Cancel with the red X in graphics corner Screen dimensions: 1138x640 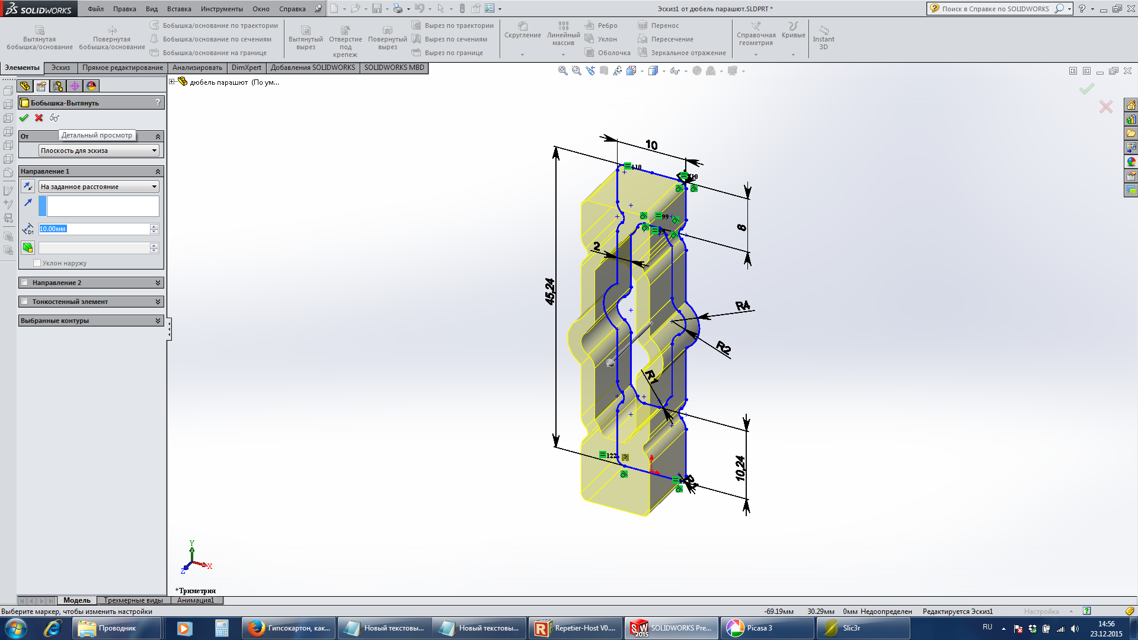(1106, 107)
